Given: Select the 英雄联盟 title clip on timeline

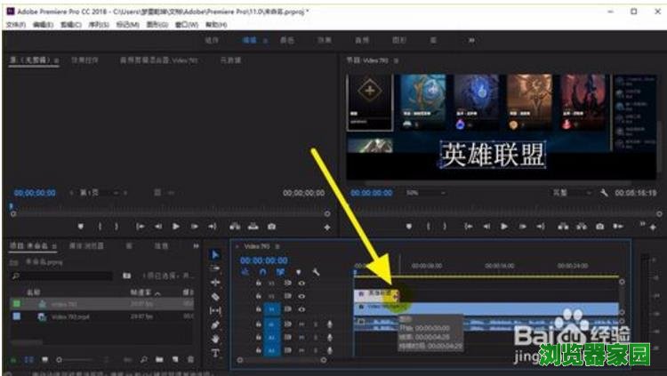Looking at the screenshot, I should coord(375,293).
